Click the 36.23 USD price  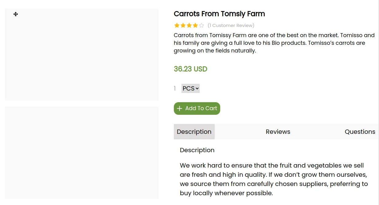click(x=190, y=69)
